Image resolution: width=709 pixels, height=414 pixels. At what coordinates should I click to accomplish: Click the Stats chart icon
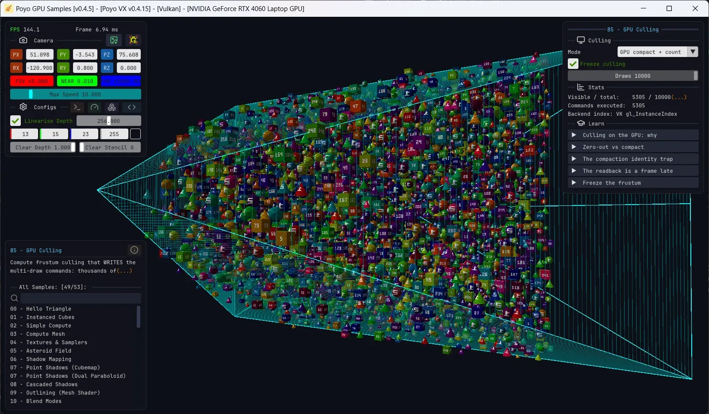[581, 87]
